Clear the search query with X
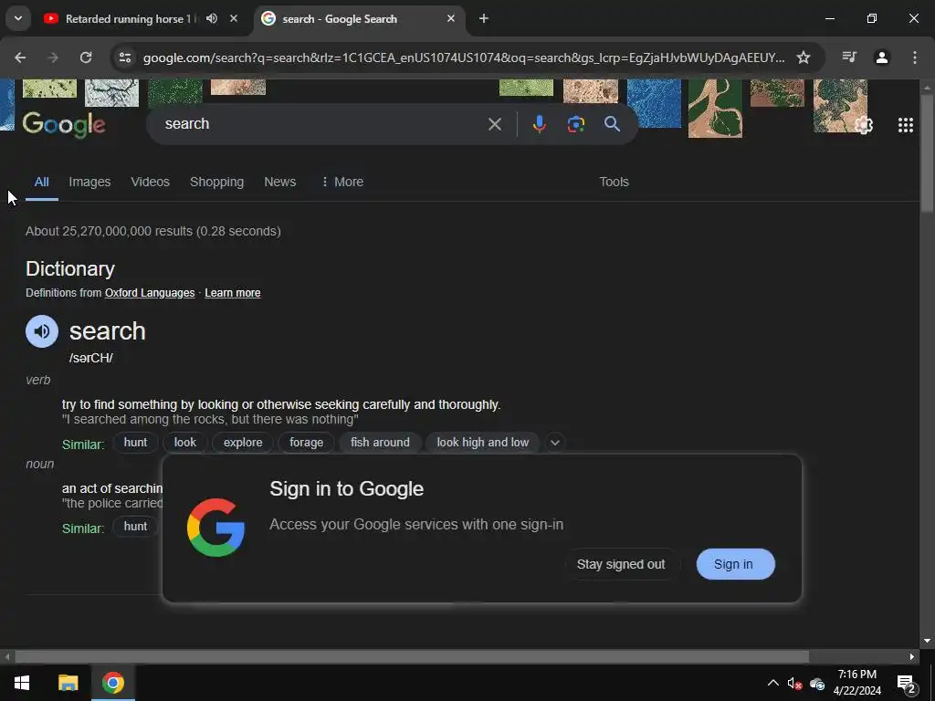This screenshot has height=701, width=935. point(494,124)
